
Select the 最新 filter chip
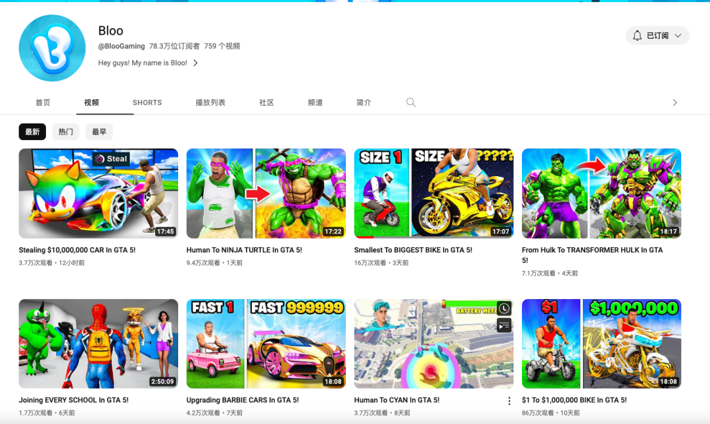32,131
